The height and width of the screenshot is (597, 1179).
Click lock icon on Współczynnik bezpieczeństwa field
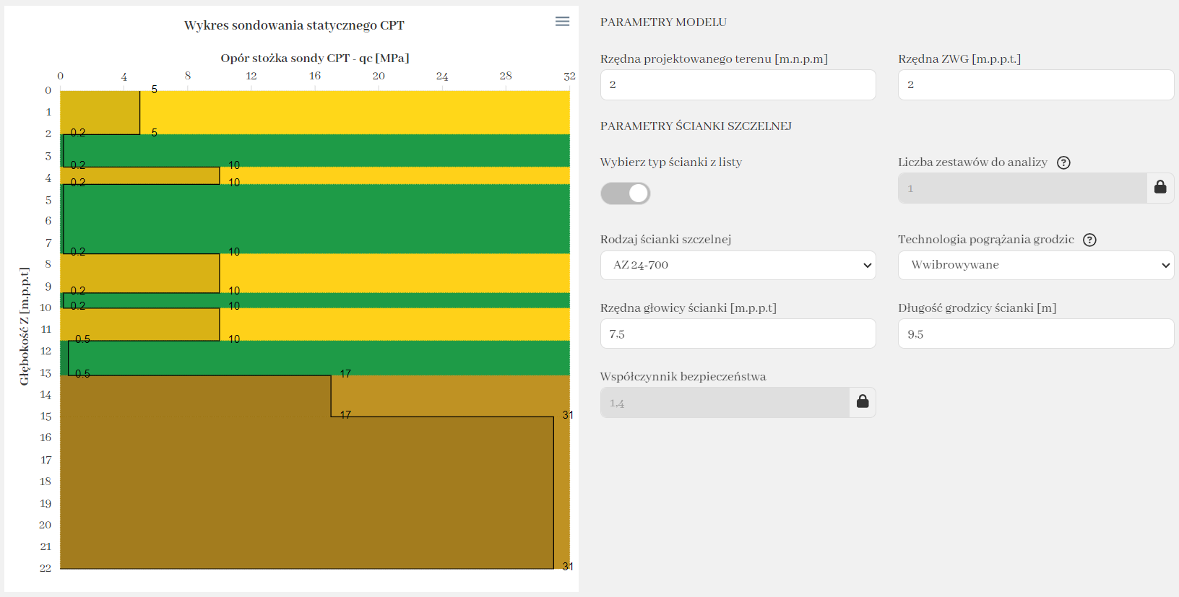pyautogui.click(x=863, y=402)
